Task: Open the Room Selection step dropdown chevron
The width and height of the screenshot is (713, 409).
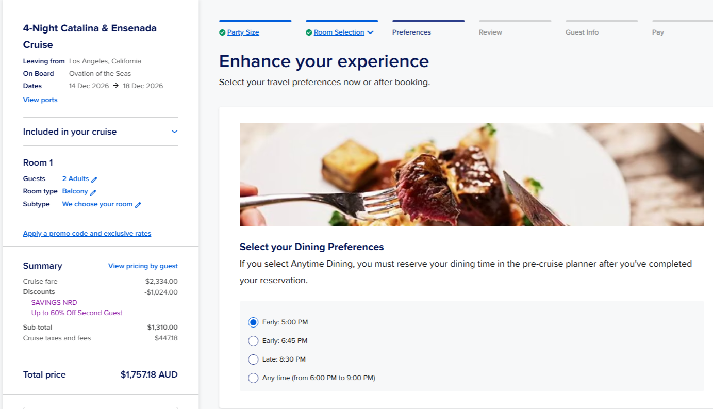Action: [370, 32]
